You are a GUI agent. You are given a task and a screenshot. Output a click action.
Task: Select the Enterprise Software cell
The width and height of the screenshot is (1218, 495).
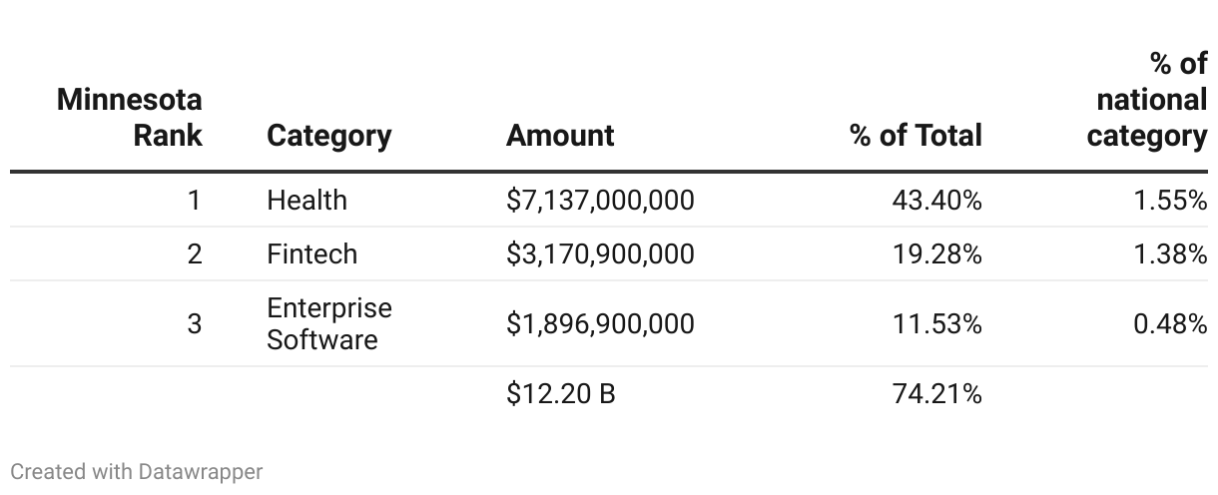click(x=328, y=323)
